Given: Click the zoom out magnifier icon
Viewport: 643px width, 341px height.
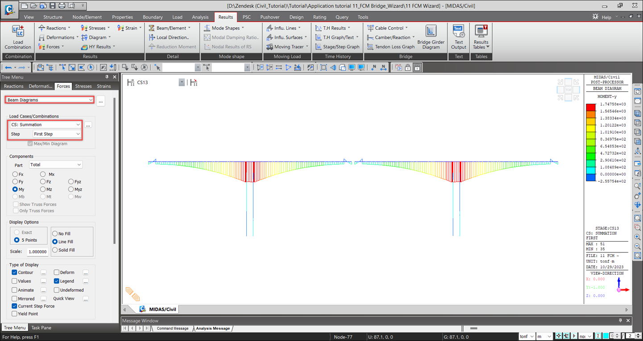Looking at the screenshot, I should [x=638, y=246].
